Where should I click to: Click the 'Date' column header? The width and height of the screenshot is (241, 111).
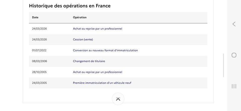point(35,17)
